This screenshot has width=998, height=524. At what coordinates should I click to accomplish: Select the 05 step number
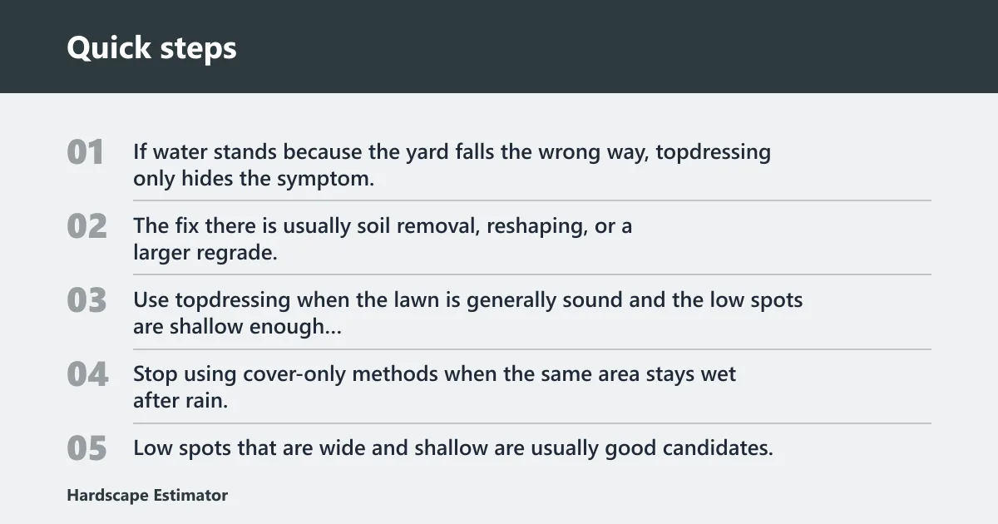(x=86, y=449)
